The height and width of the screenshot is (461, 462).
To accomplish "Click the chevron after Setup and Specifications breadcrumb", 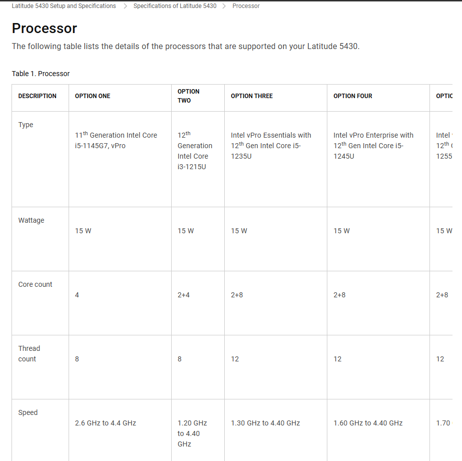I will (125, 6).
